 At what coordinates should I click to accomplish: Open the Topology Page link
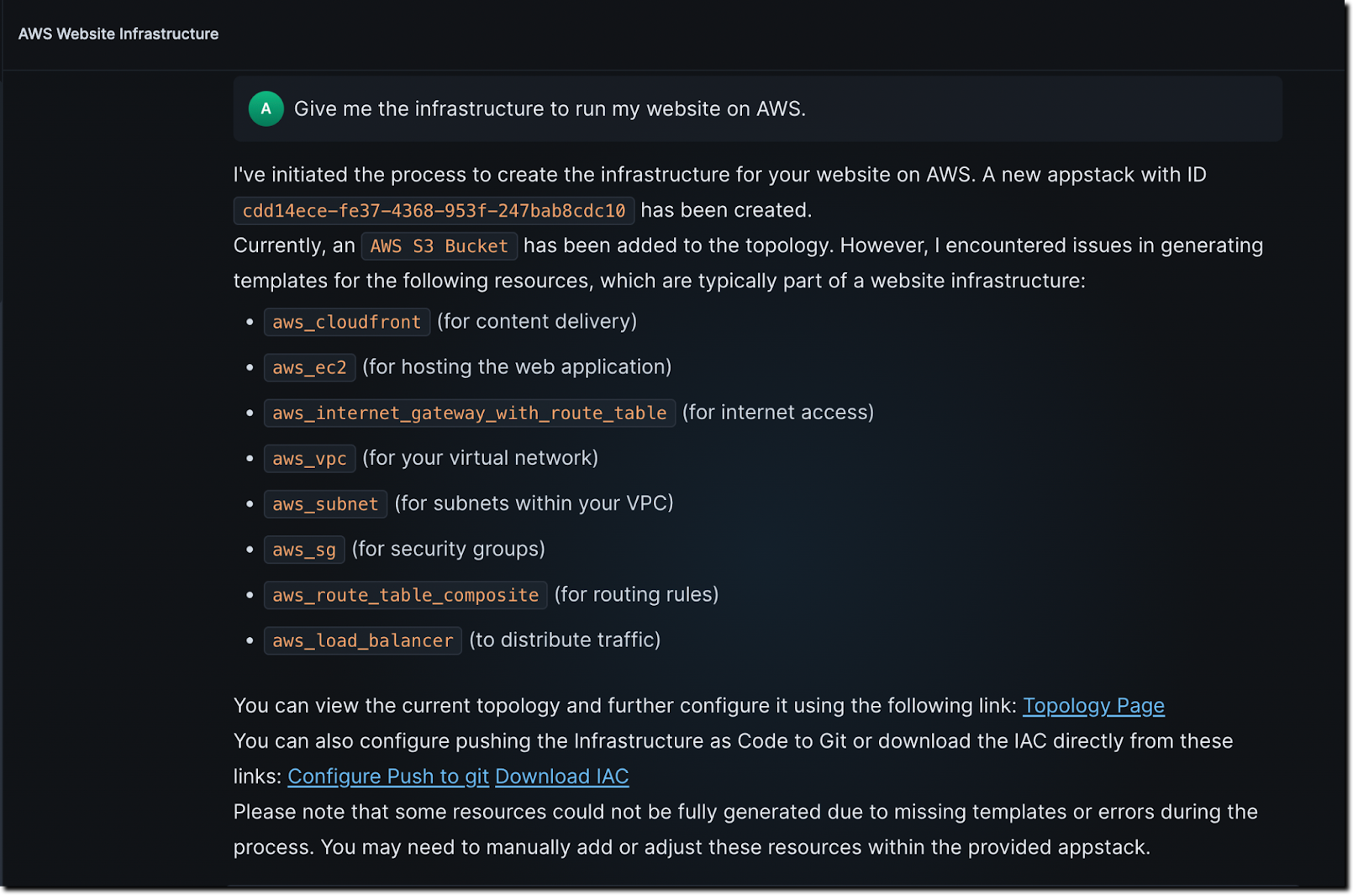point(1093,706)
